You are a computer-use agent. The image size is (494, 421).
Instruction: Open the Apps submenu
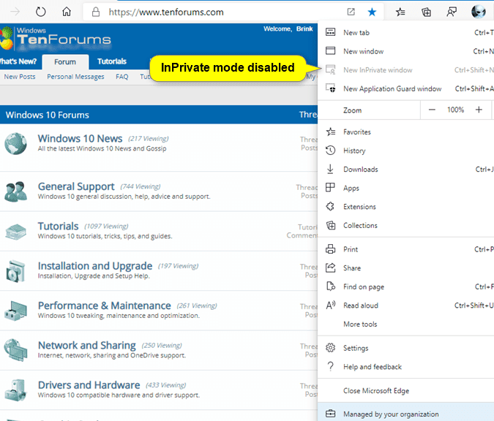pyautogui.click(x=405, y=188)
